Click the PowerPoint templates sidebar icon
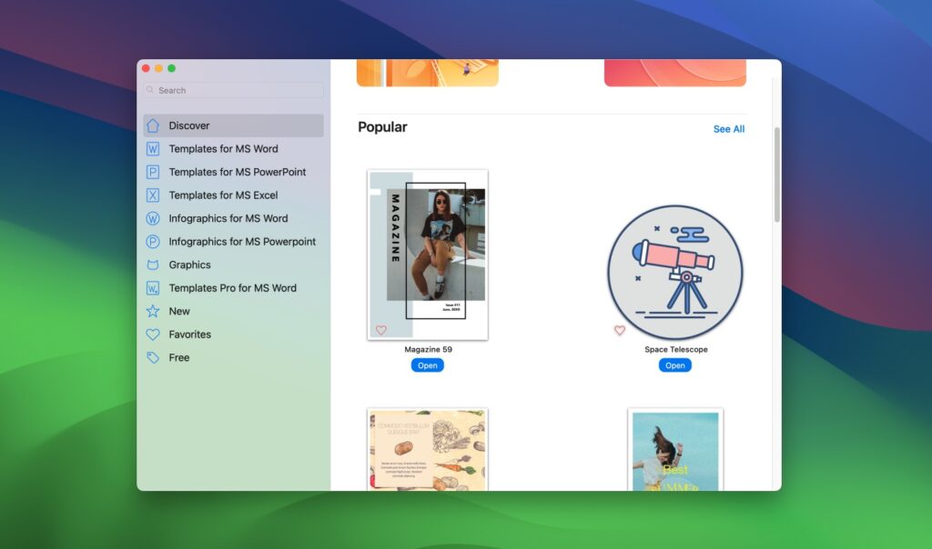Screen dimensions: 932x549 153,173
